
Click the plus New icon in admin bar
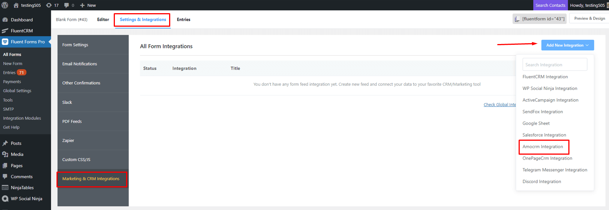pos(82,5)
